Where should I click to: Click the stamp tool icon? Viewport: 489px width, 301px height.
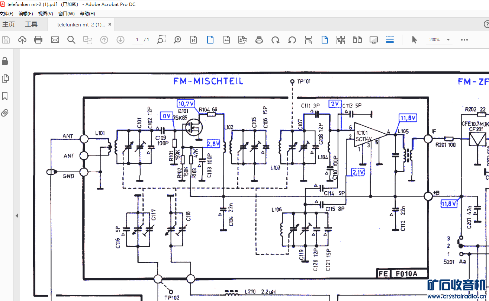coord(259,40)
